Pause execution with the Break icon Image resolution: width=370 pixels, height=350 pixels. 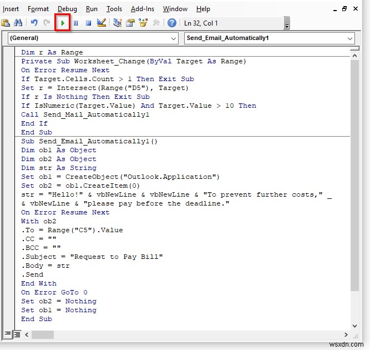(76, 23)
